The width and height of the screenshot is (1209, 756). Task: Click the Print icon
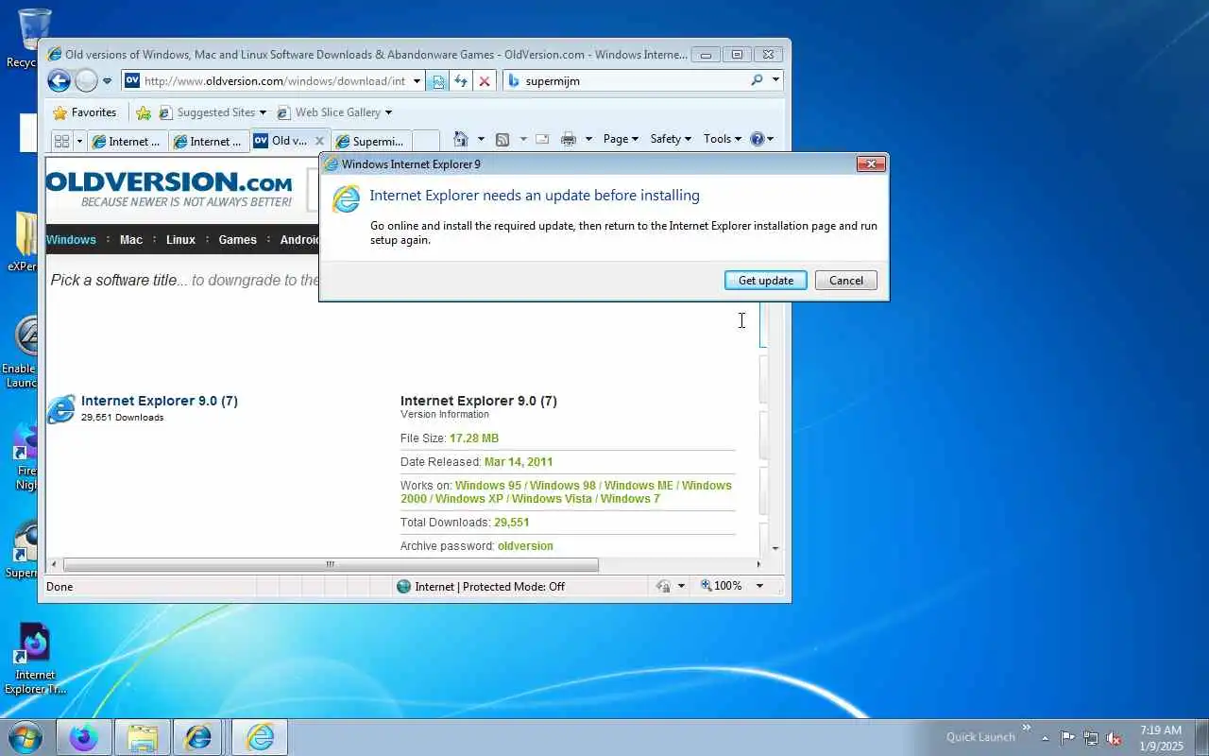568,139
